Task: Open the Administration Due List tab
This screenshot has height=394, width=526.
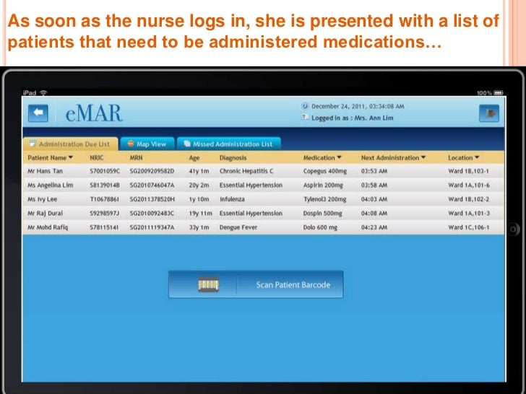Action: [x=70, y=144]
